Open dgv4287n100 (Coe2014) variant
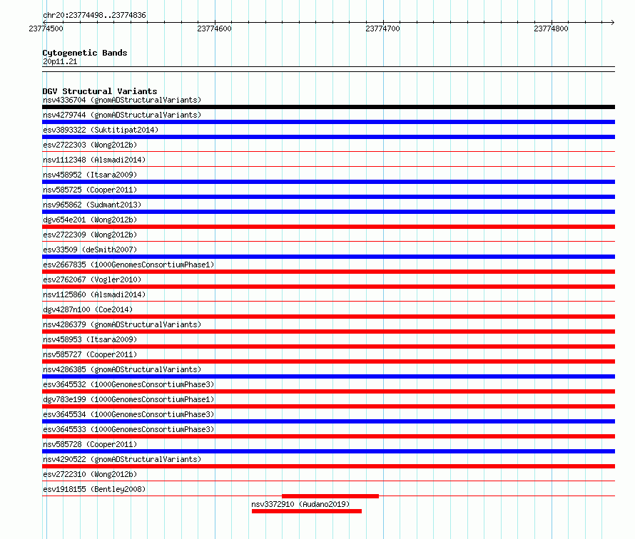 click(88, 309)
